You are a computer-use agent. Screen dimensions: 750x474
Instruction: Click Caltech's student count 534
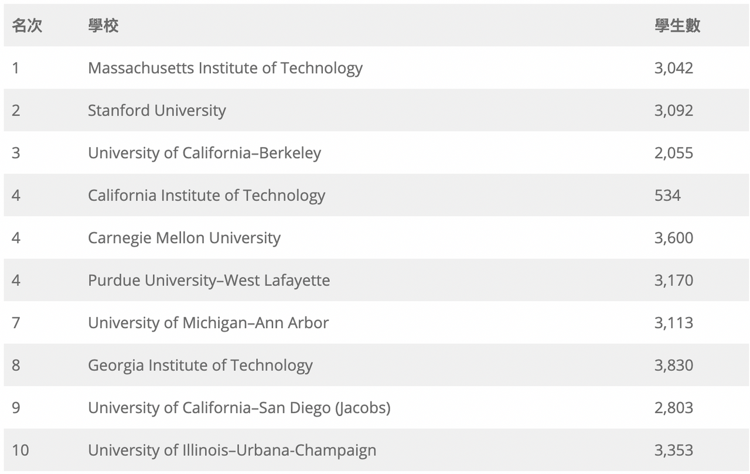[x=667, y=196]
